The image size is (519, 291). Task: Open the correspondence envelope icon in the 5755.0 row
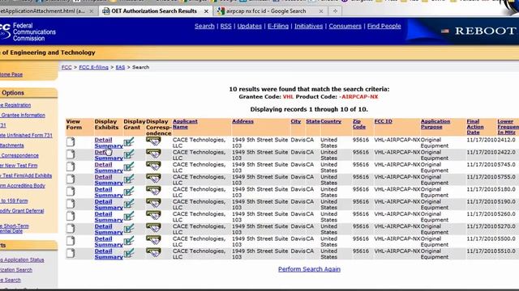point(153,179)
